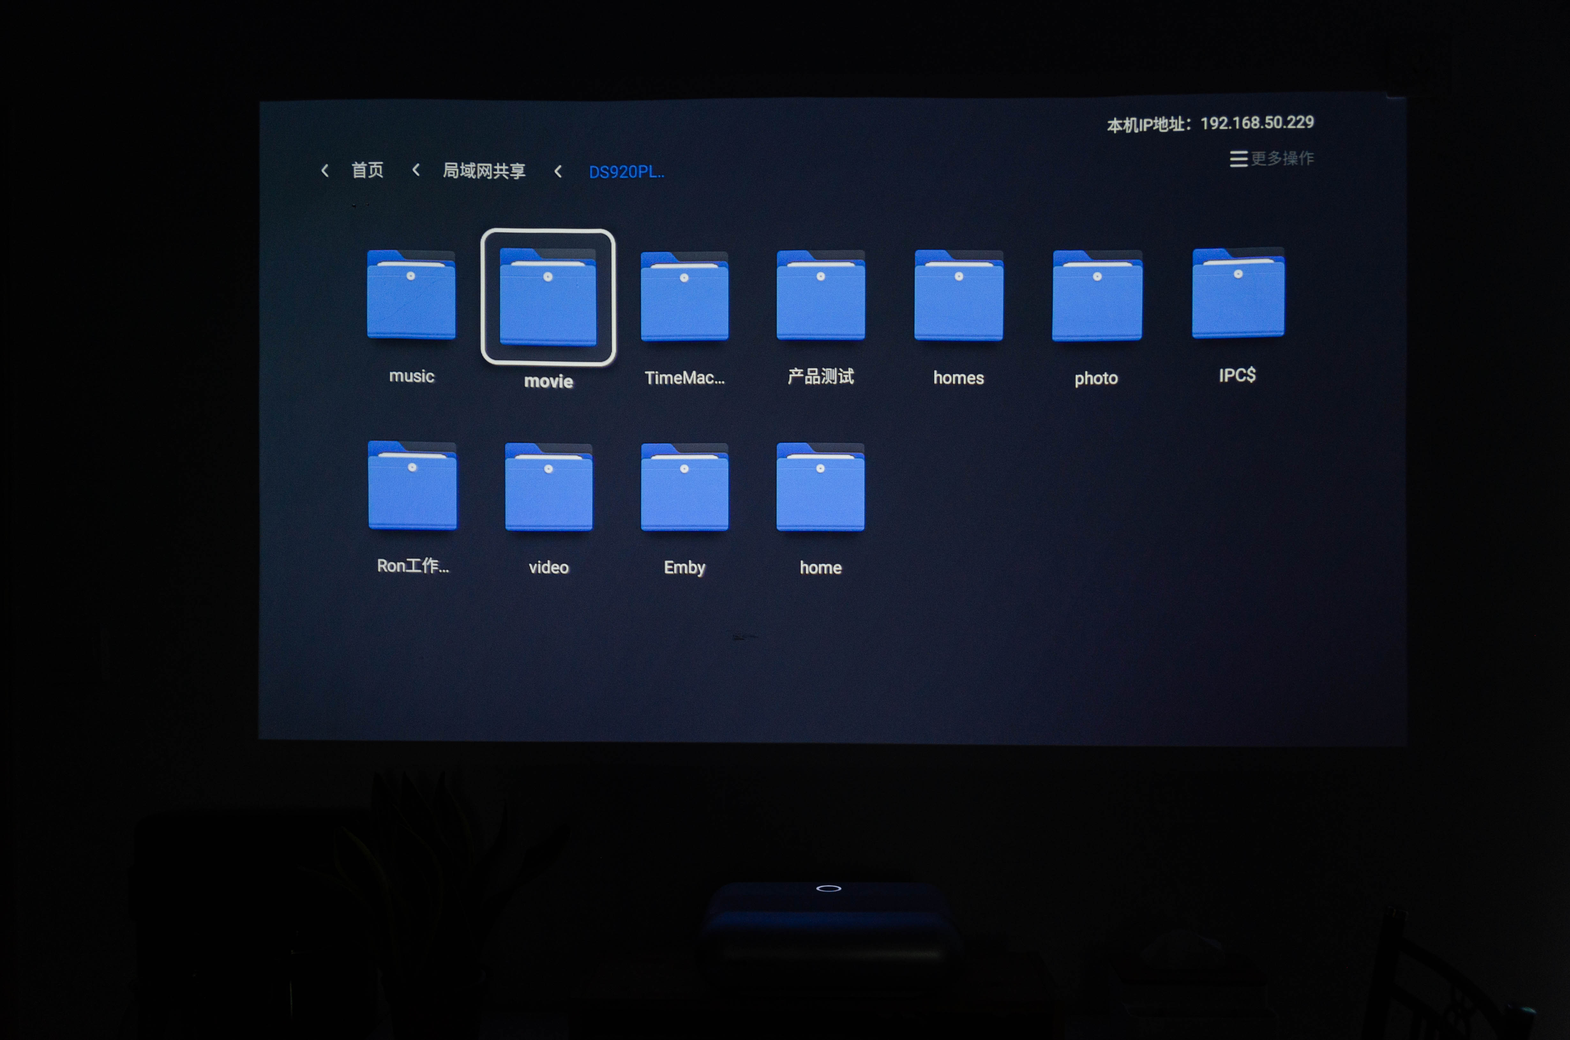Open the home folder icon
The image size is (1570, 1040).
click(x=820, y=487)
